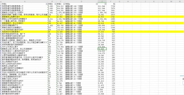Select column D header

pyautogui.click(x=82, y=2)
